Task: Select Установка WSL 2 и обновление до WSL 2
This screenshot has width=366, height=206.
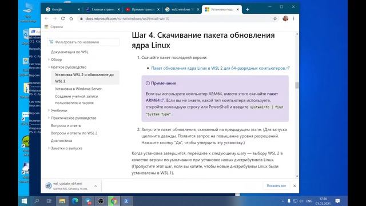Action: [x=85, y=78]
